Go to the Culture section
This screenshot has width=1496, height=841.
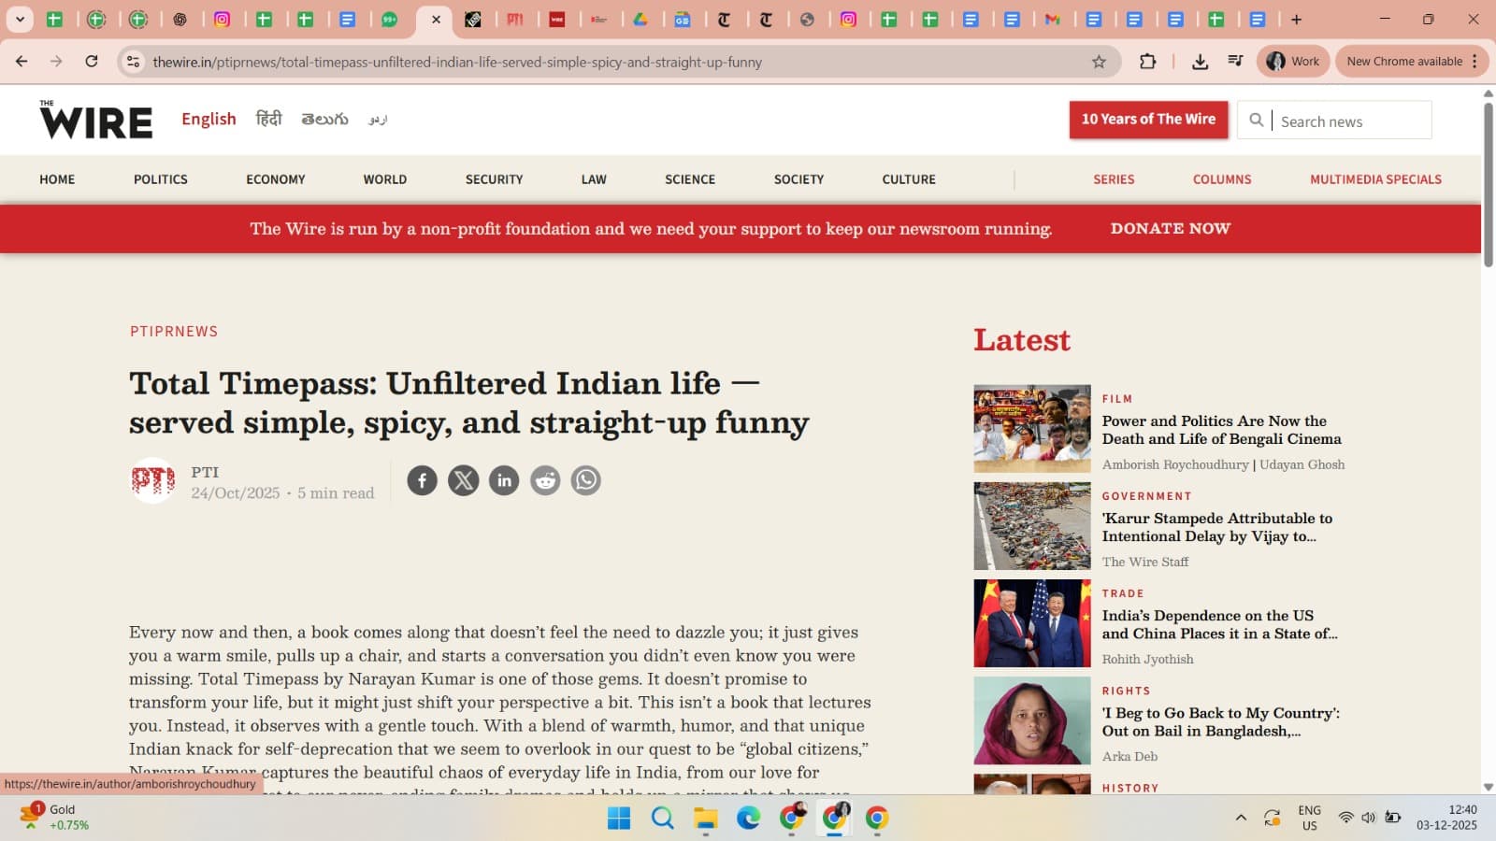[x=908, y=179]
